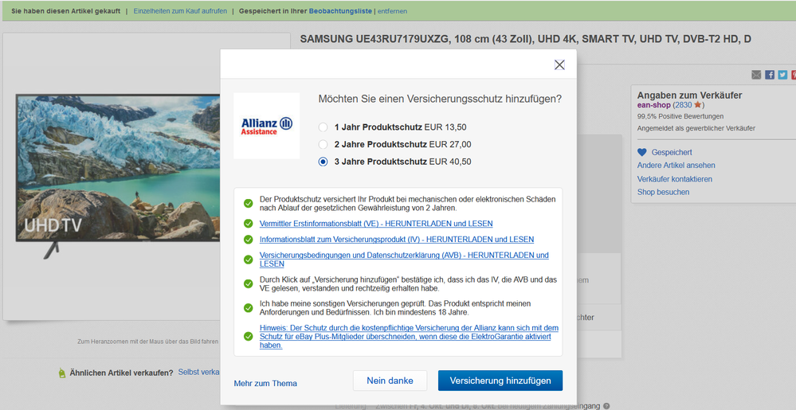Open Andere Artikel ansehen link

(x=676, y=166)
